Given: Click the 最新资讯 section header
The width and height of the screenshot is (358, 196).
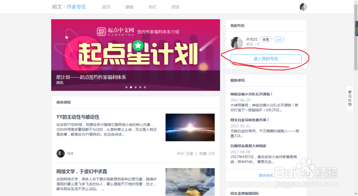Looking at the screenshot, I should 237,80.
